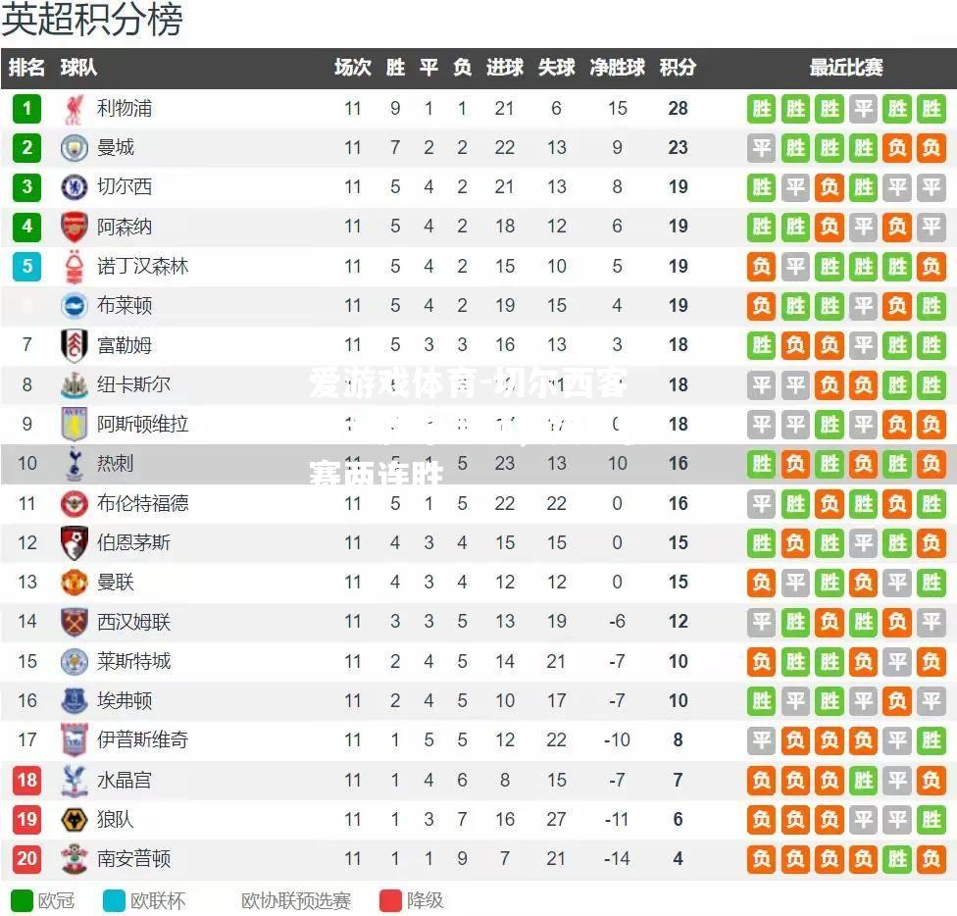The height and width of the screenshot is (916, 957).
Task: Click the Arsenal cannon crest icon
Action: click(x=74, y=227)
